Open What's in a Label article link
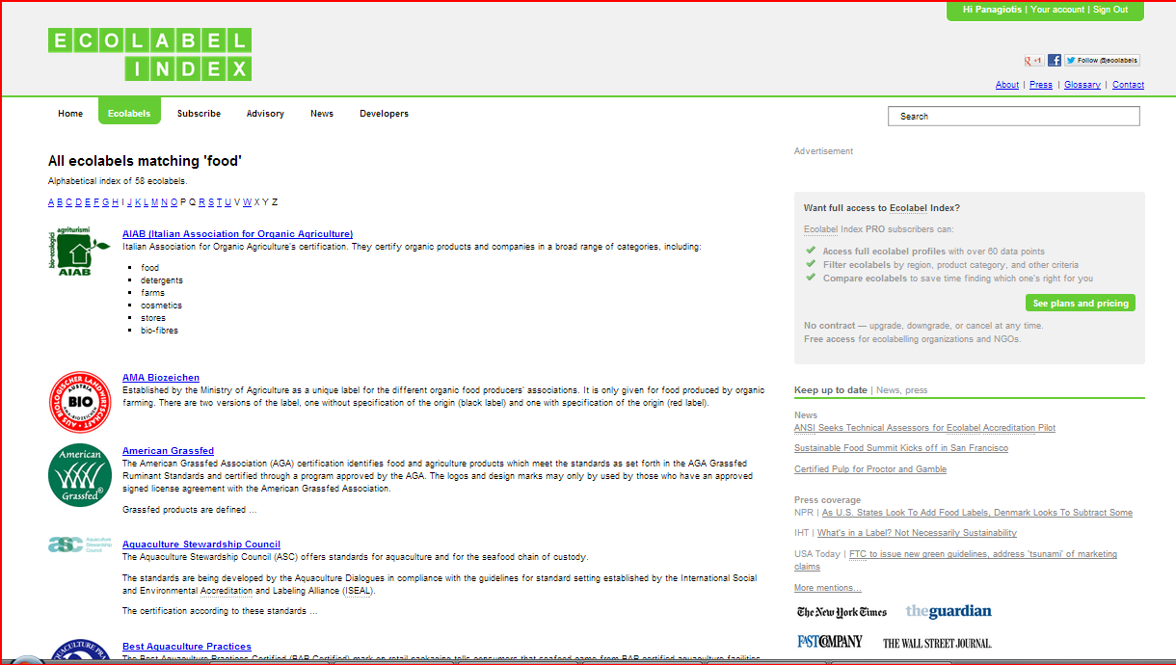 (x=917, y=533)
